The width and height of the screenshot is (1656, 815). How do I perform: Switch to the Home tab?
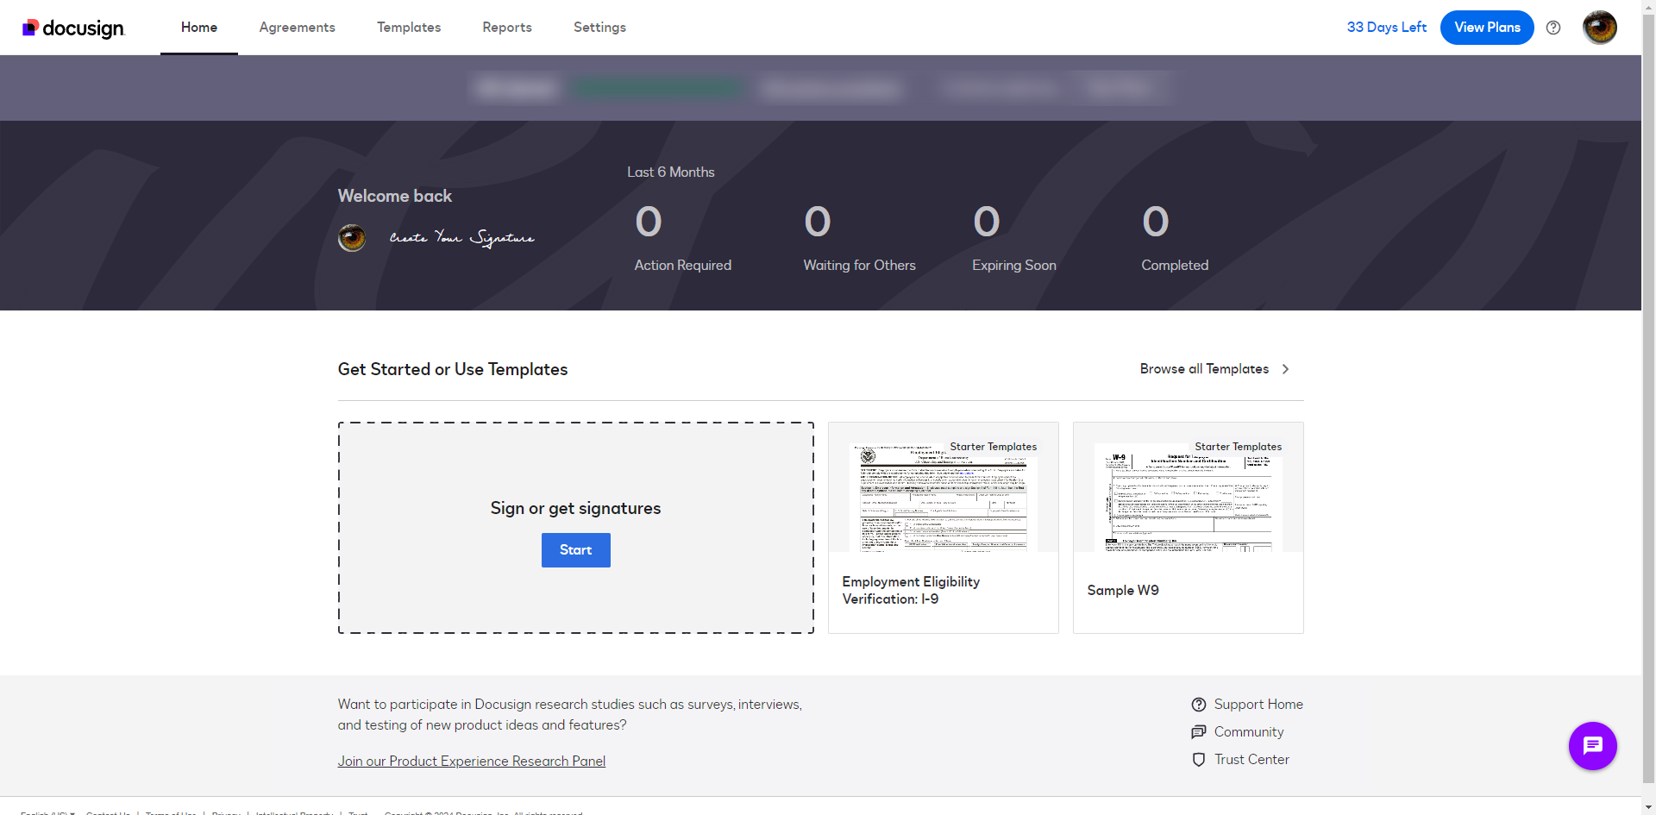[199, 28]
